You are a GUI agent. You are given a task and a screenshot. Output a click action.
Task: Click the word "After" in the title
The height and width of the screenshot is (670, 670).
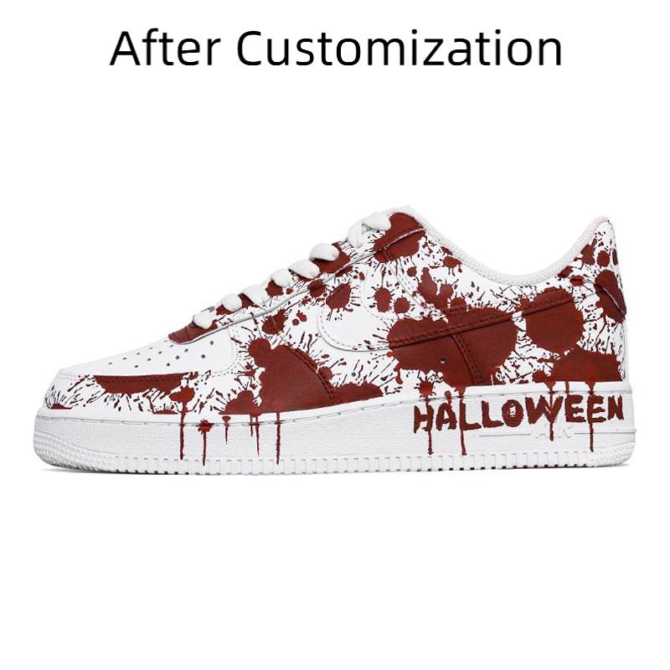(x=165, y=49)
